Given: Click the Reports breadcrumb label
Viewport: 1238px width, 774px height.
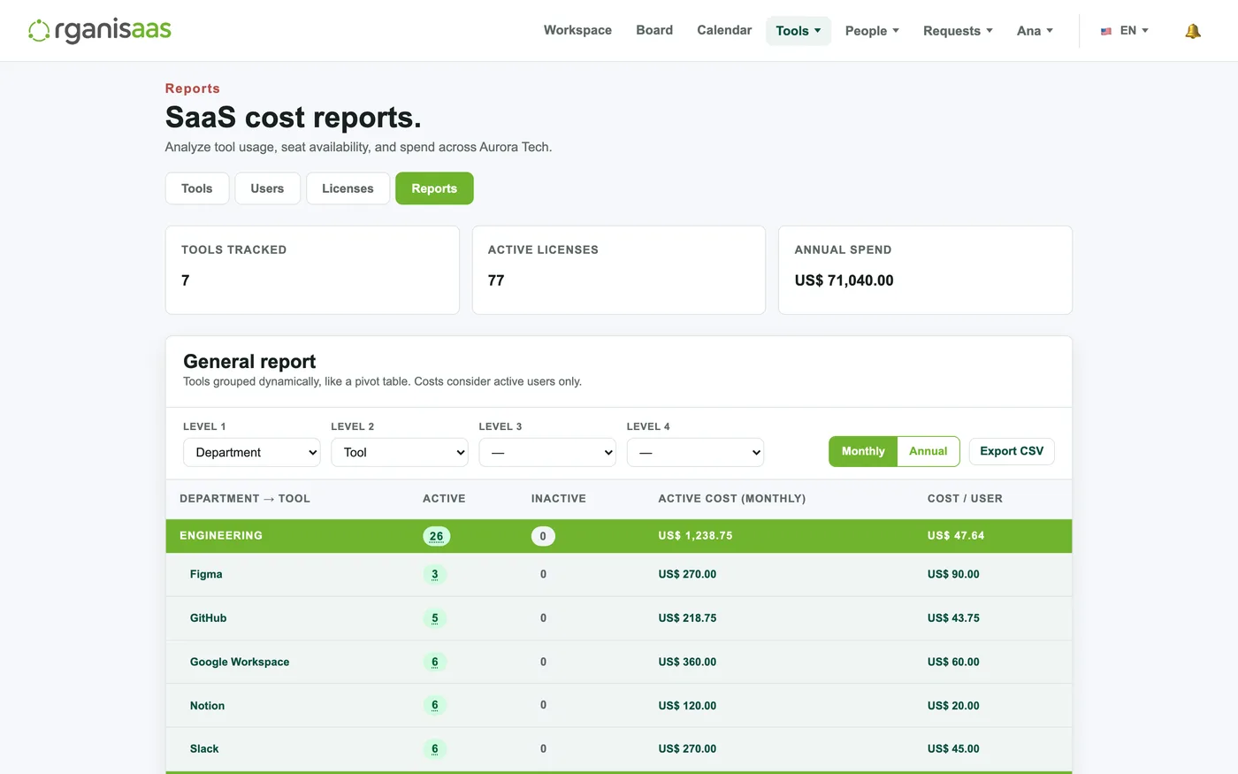Looking at the screenshot, I should [193, 88].
